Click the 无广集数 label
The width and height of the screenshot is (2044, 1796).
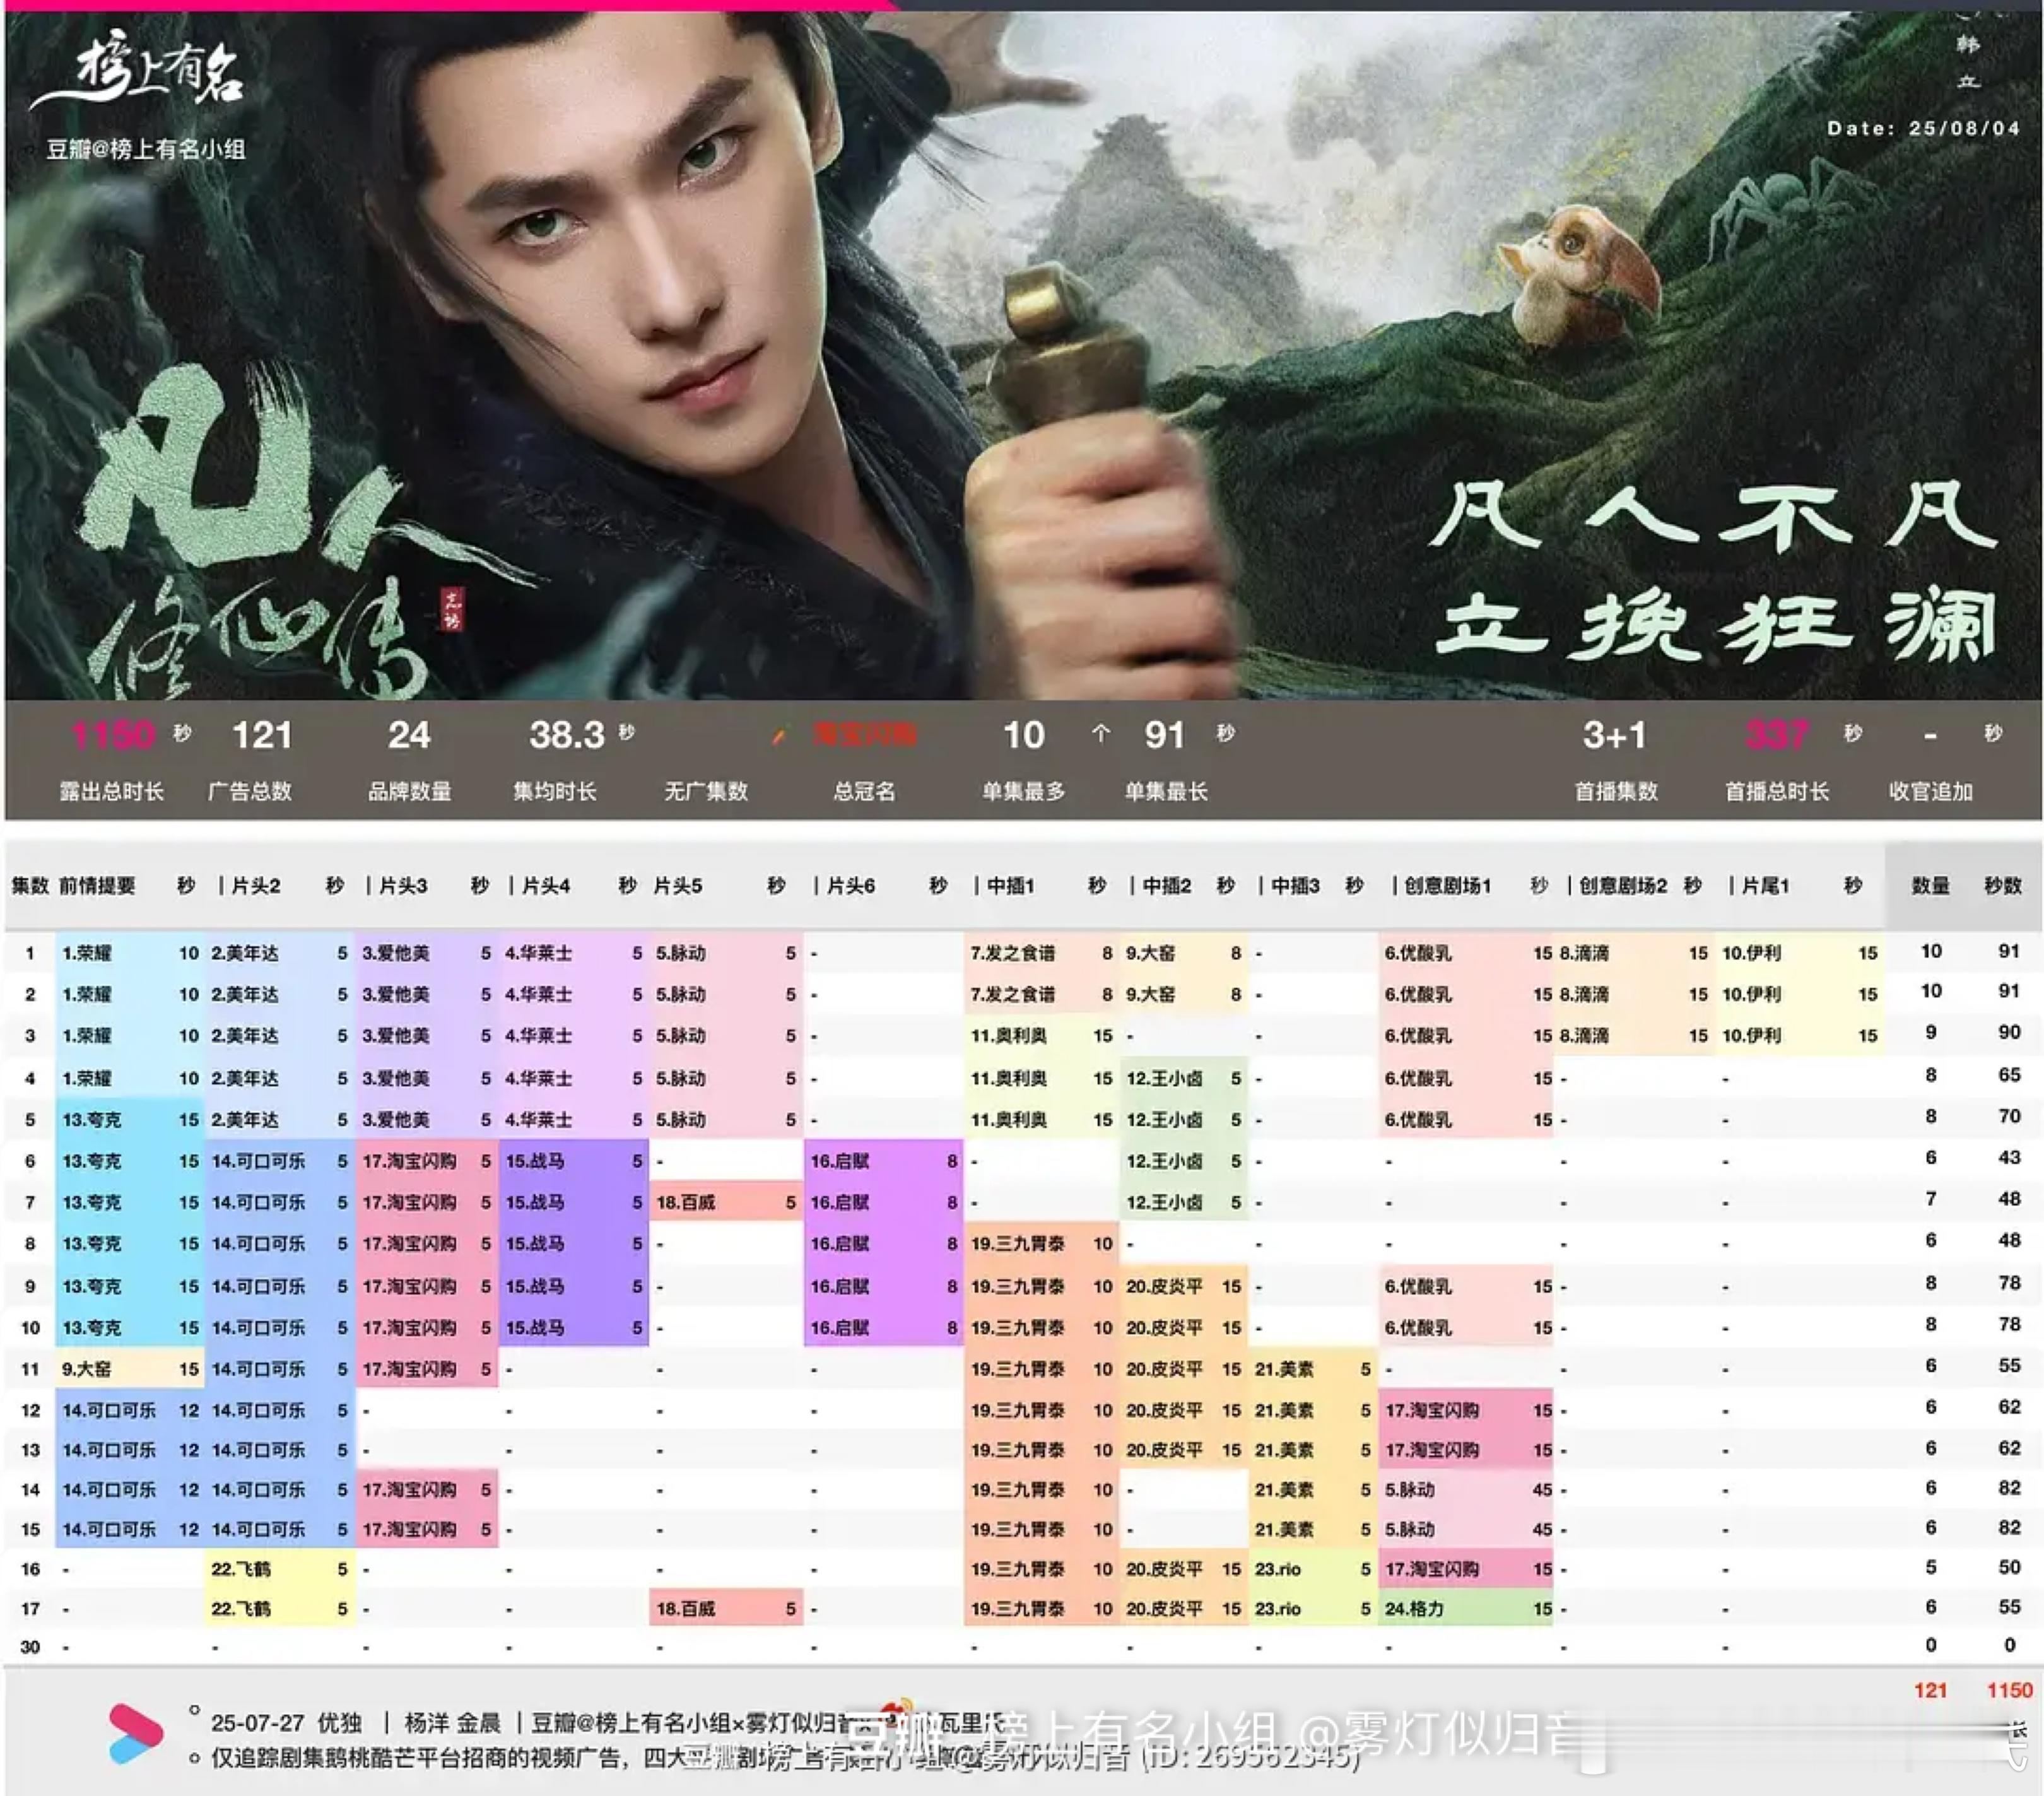(x=706, y=791)
